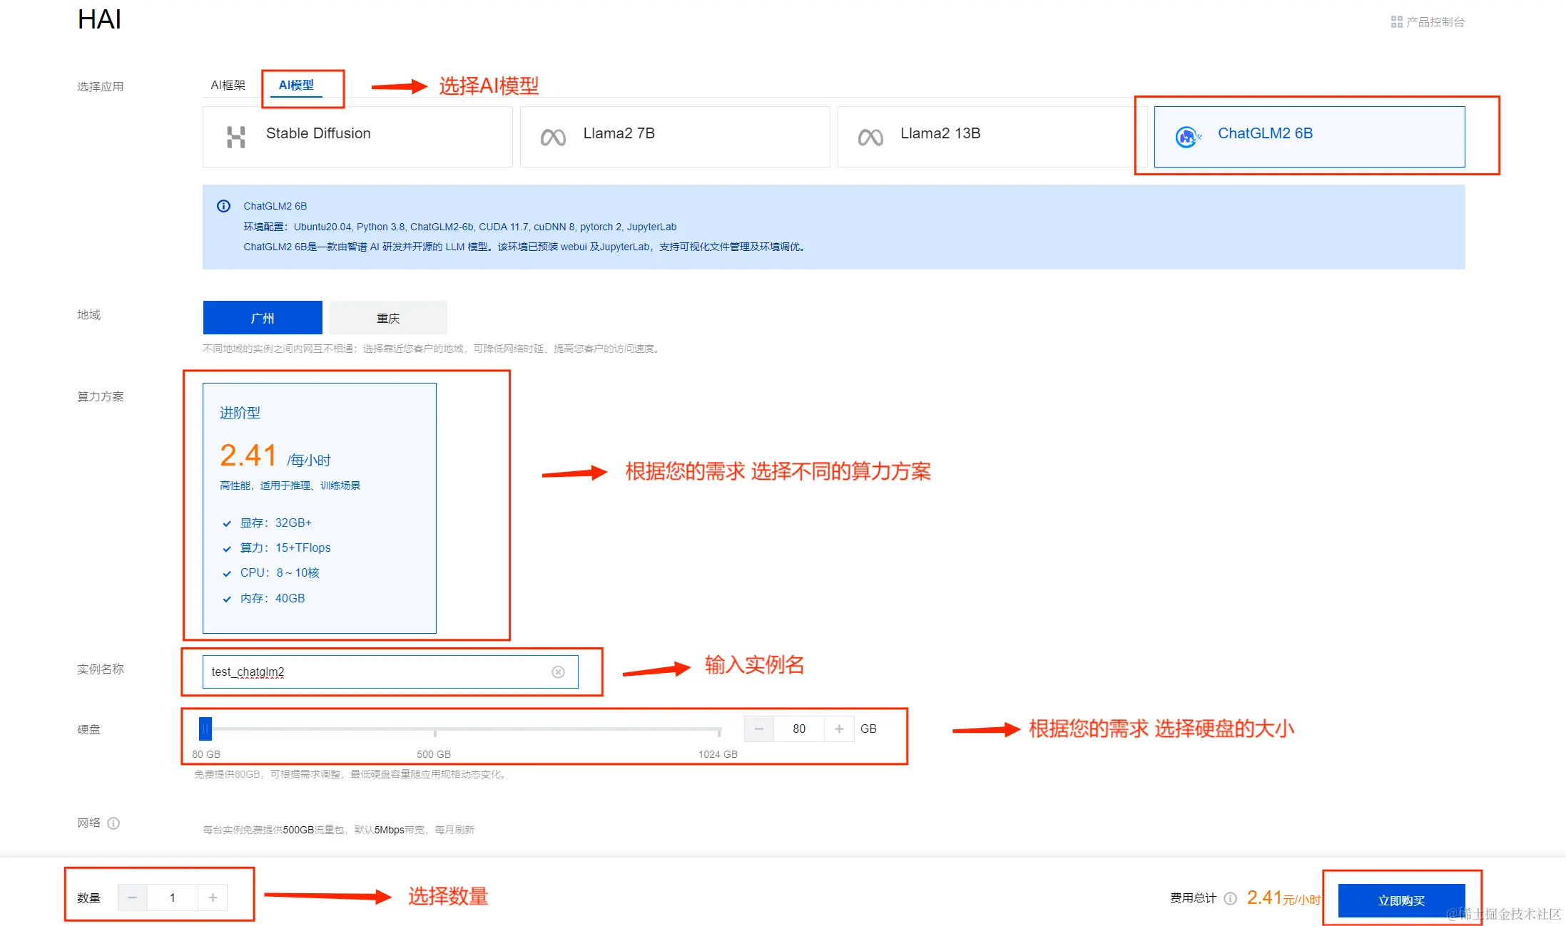The height and width of the screenshot is (926, 1566).
Task: Click the Llama2 13B Meta icon
Action: (x=870, y=137)
